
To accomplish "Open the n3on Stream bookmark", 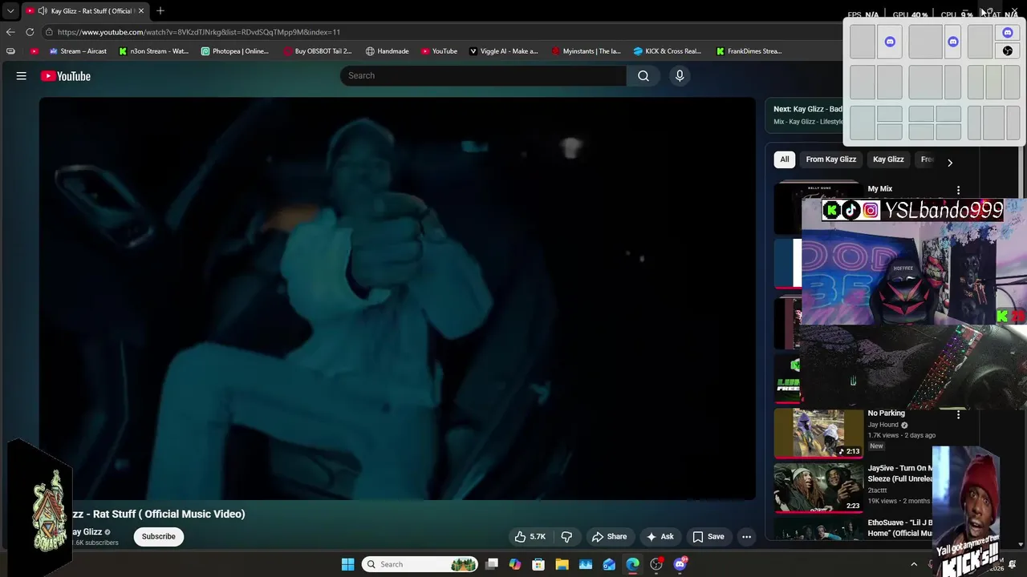I will click(154, 51).
